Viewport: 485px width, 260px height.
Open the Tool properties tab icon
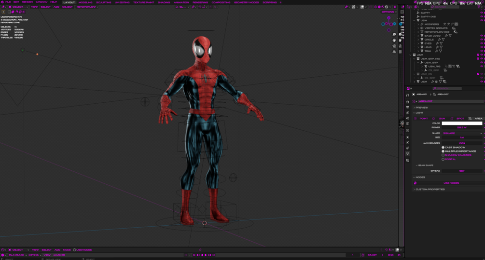(408, 96)
